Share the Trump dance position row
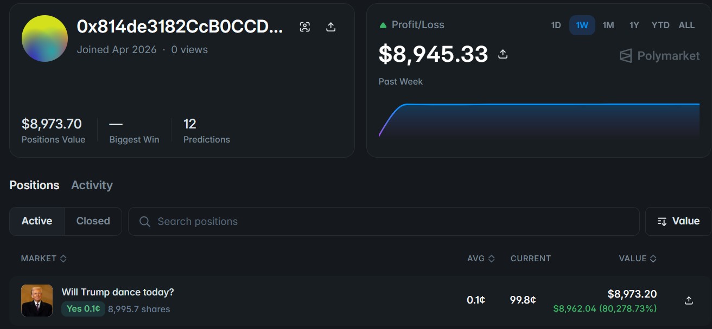The image size is (712, 329). click(689, 300)
